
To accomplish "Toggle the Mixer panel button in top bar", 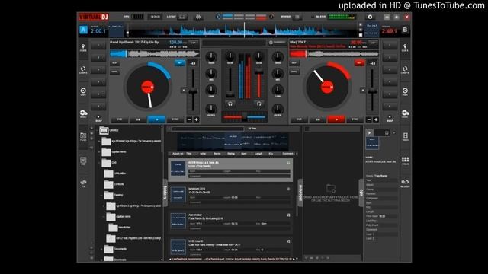I will point(297,17).
